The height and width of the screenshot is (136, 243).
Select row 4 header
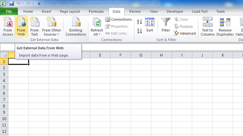point(4,80)
